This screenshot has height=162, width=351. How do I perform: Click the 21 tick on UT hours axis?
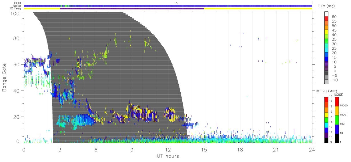(276, 150)
